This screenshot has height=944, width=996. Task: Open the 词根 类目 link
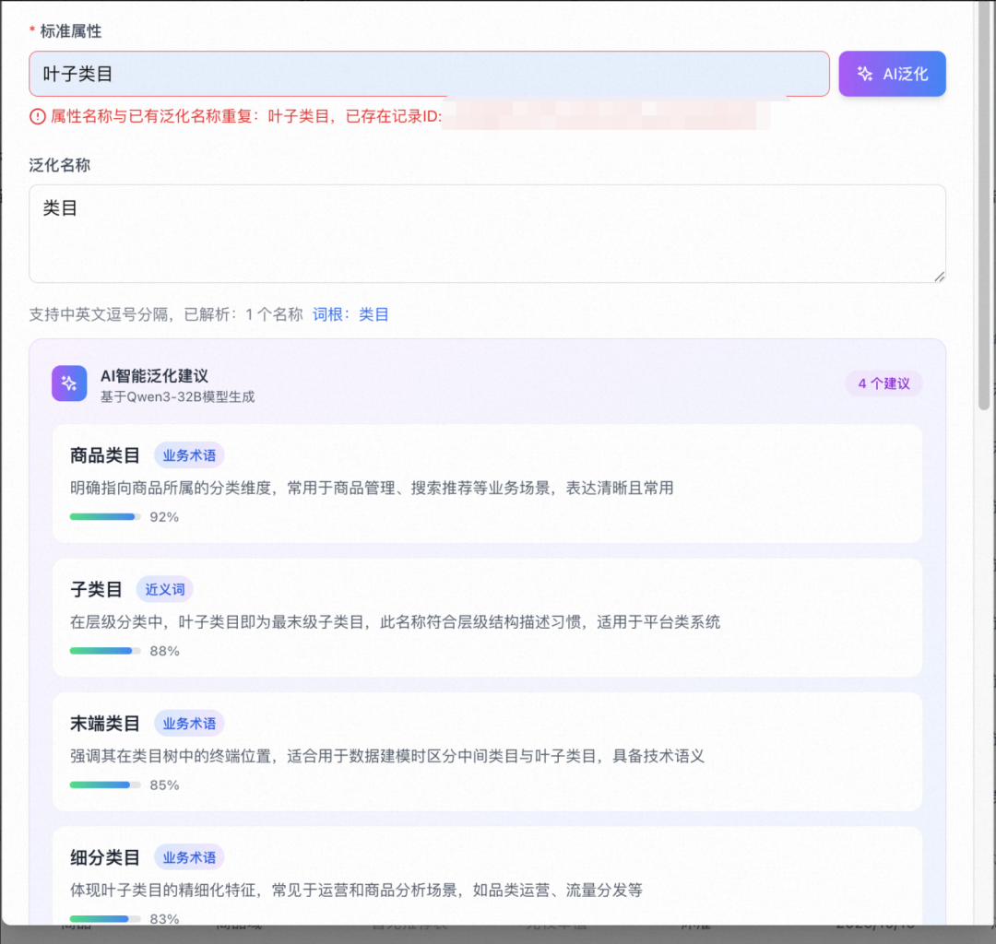[x=373, y=313]
